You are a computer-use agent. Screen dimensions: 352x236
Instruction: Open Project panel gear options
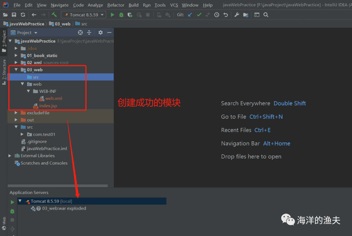(100, 33)
